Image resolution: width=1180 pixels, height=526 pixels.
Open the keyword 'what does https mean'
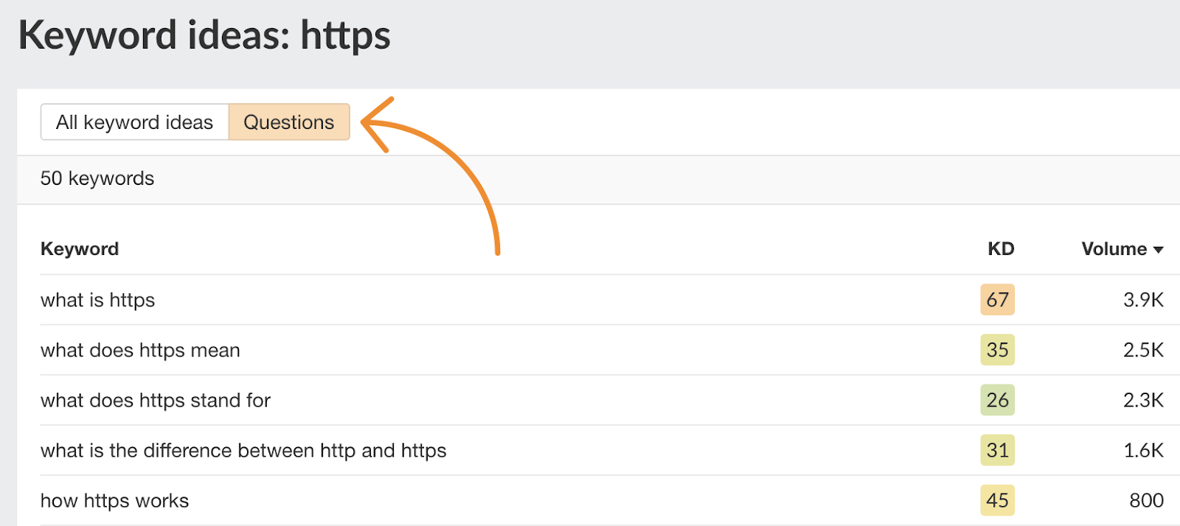[140, 350]
